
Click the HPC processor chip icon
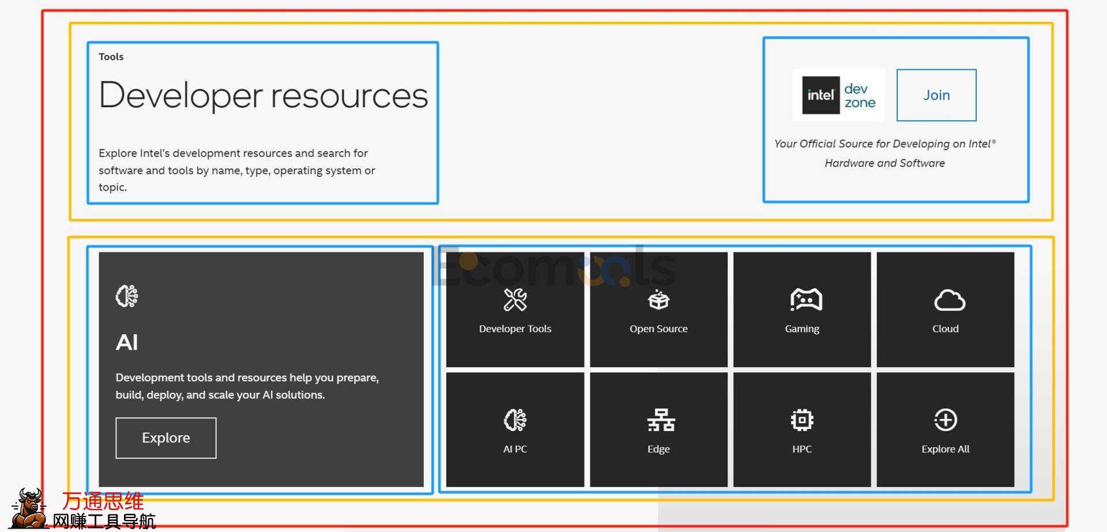(x=801, y=420)
